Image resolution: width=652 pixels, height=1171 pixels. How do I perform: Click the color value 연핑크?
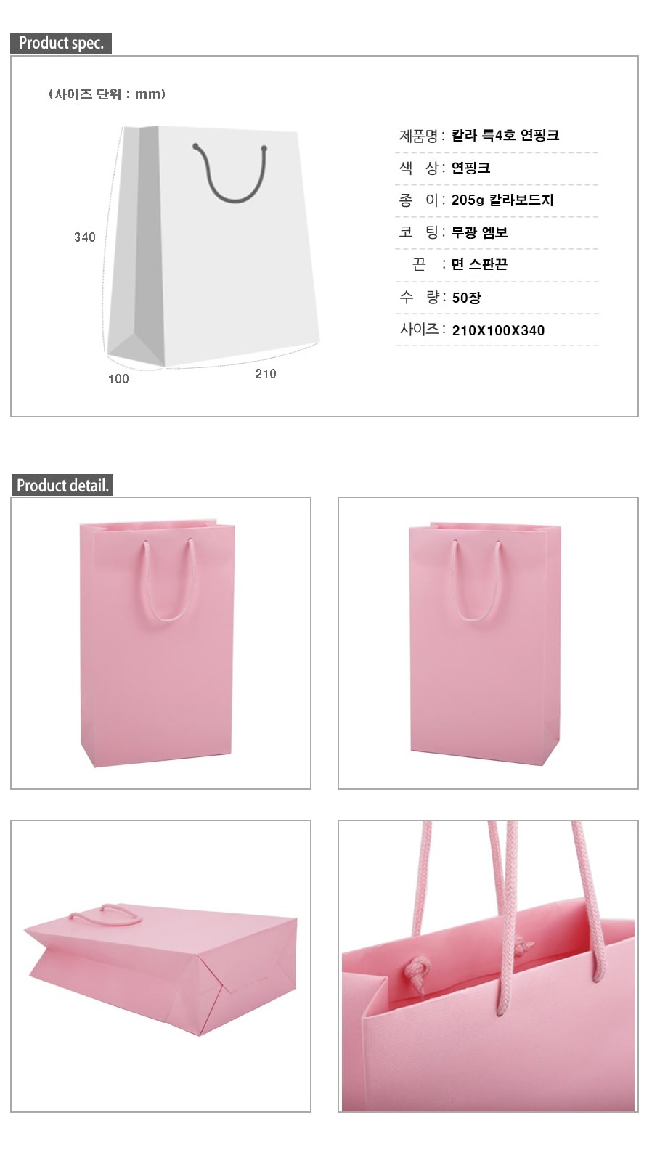[x=470, y=168]
